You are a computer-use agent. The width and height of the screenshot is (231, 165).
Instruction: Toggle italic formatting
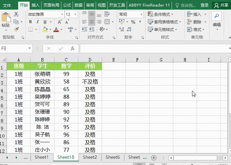[x=38, y=22]
